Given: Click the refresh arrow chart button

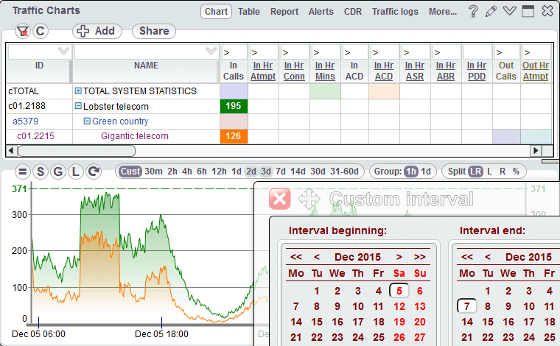Looking at the screenshot, I should (93, 172).
